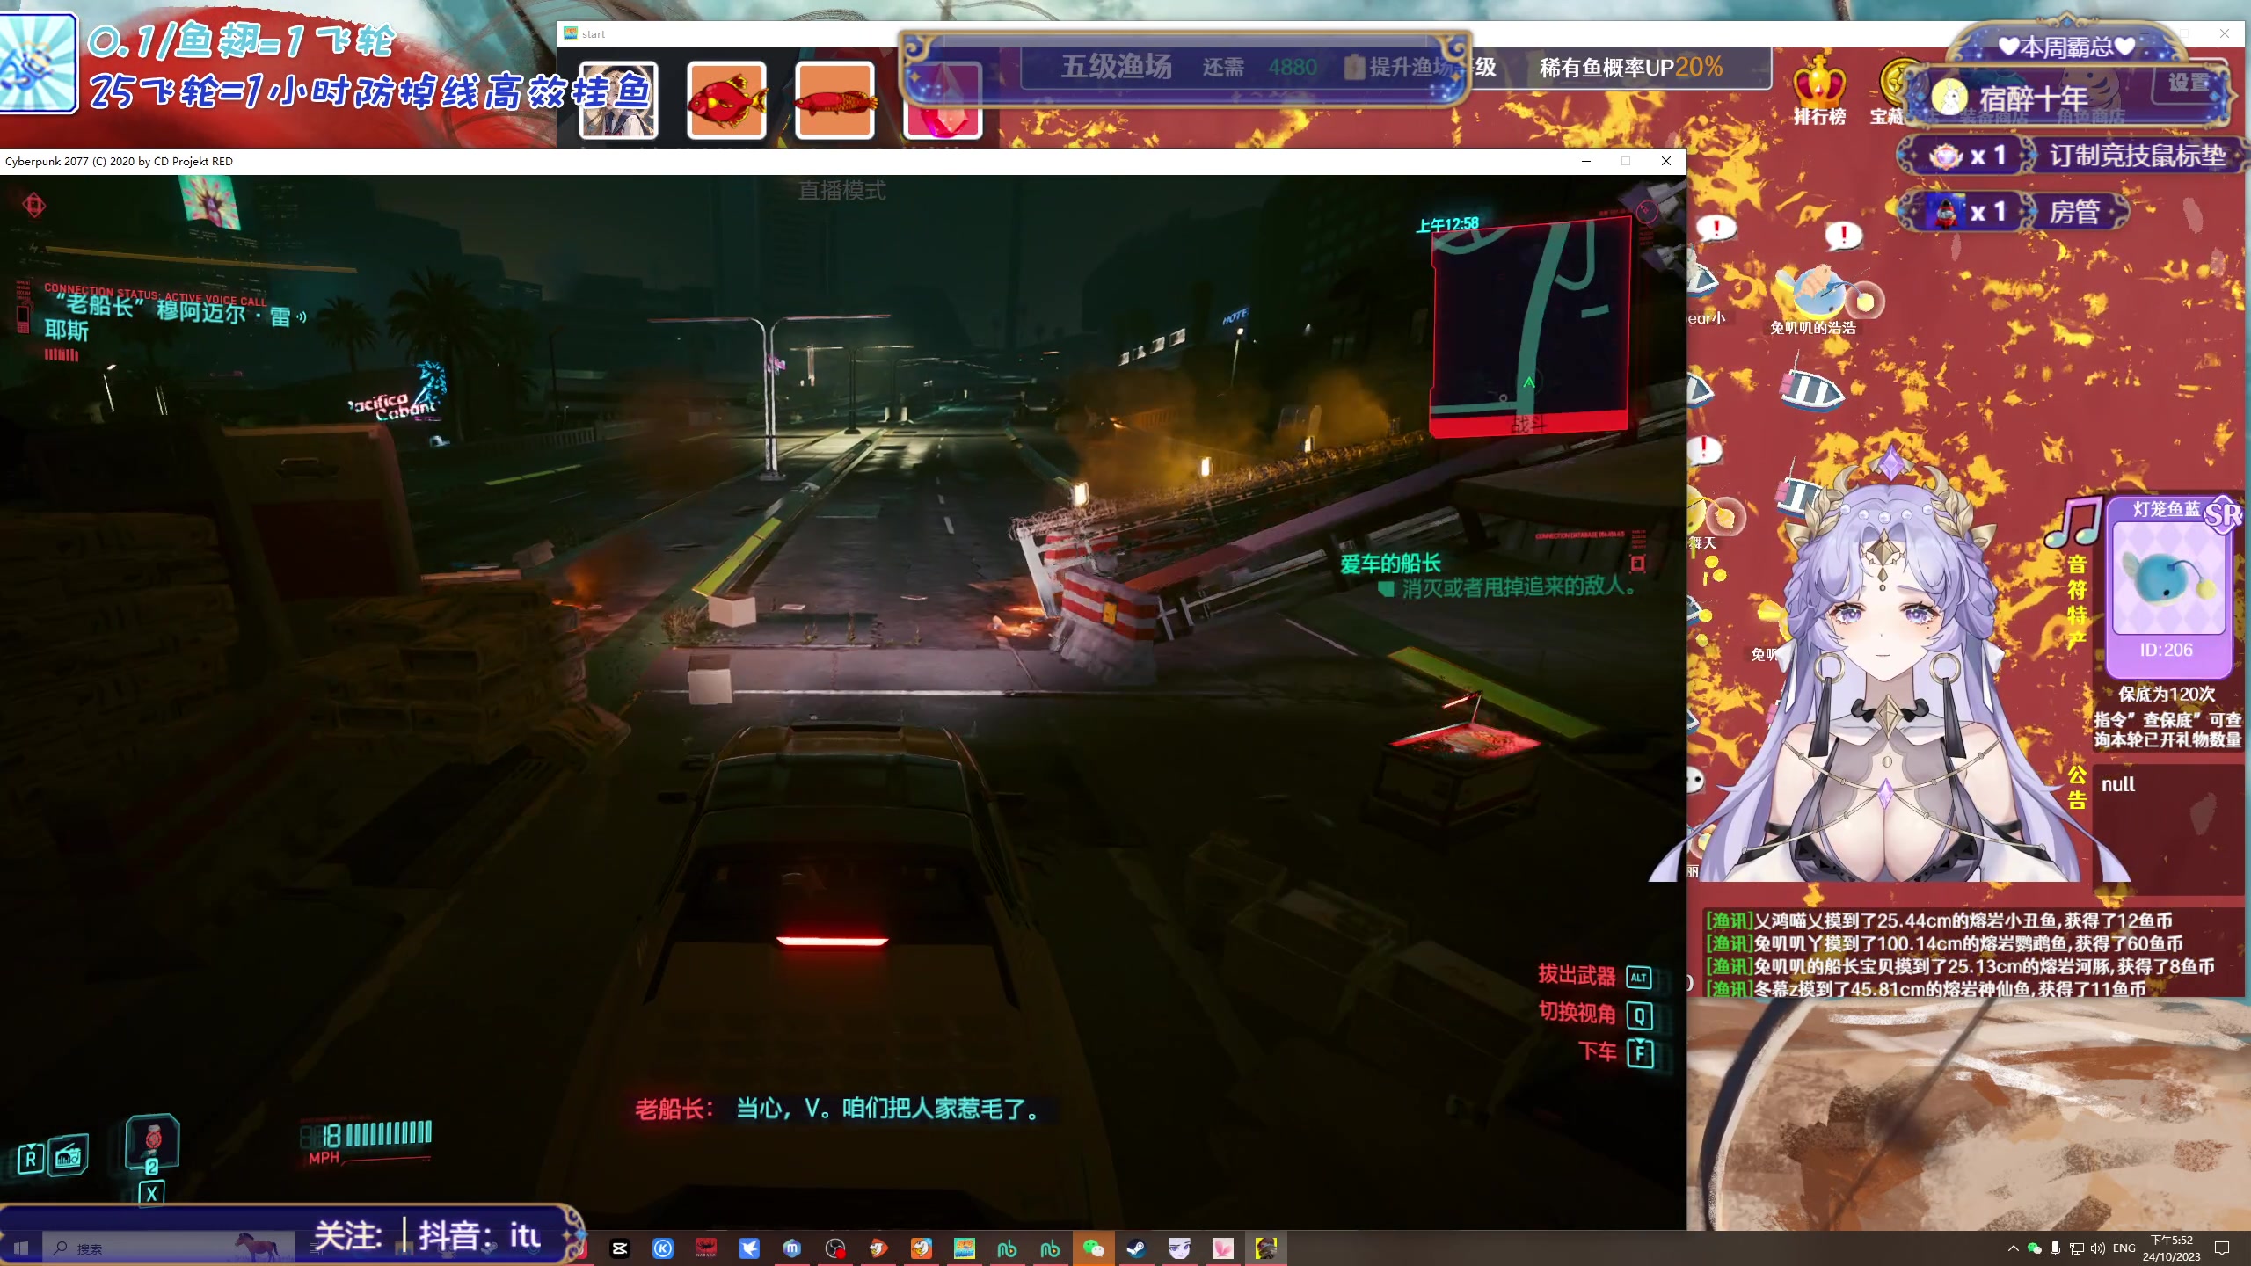Launch Steam from the taskbar
The image size is (2251, 1266).
(x=1136, y=1248)
